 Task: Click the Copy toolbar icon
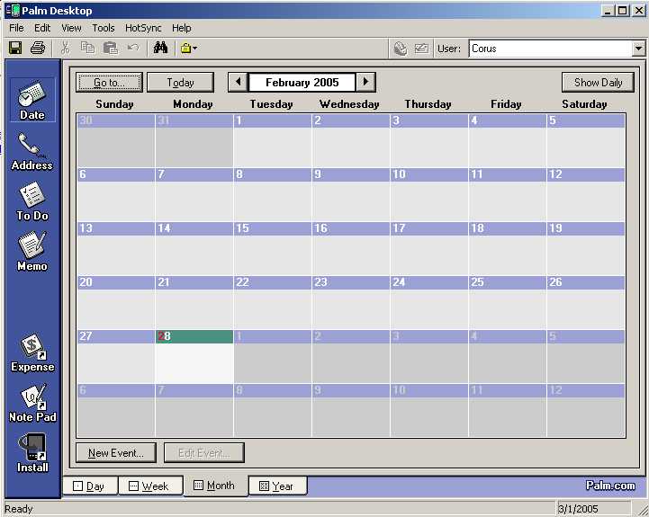[x=87, y=48]
